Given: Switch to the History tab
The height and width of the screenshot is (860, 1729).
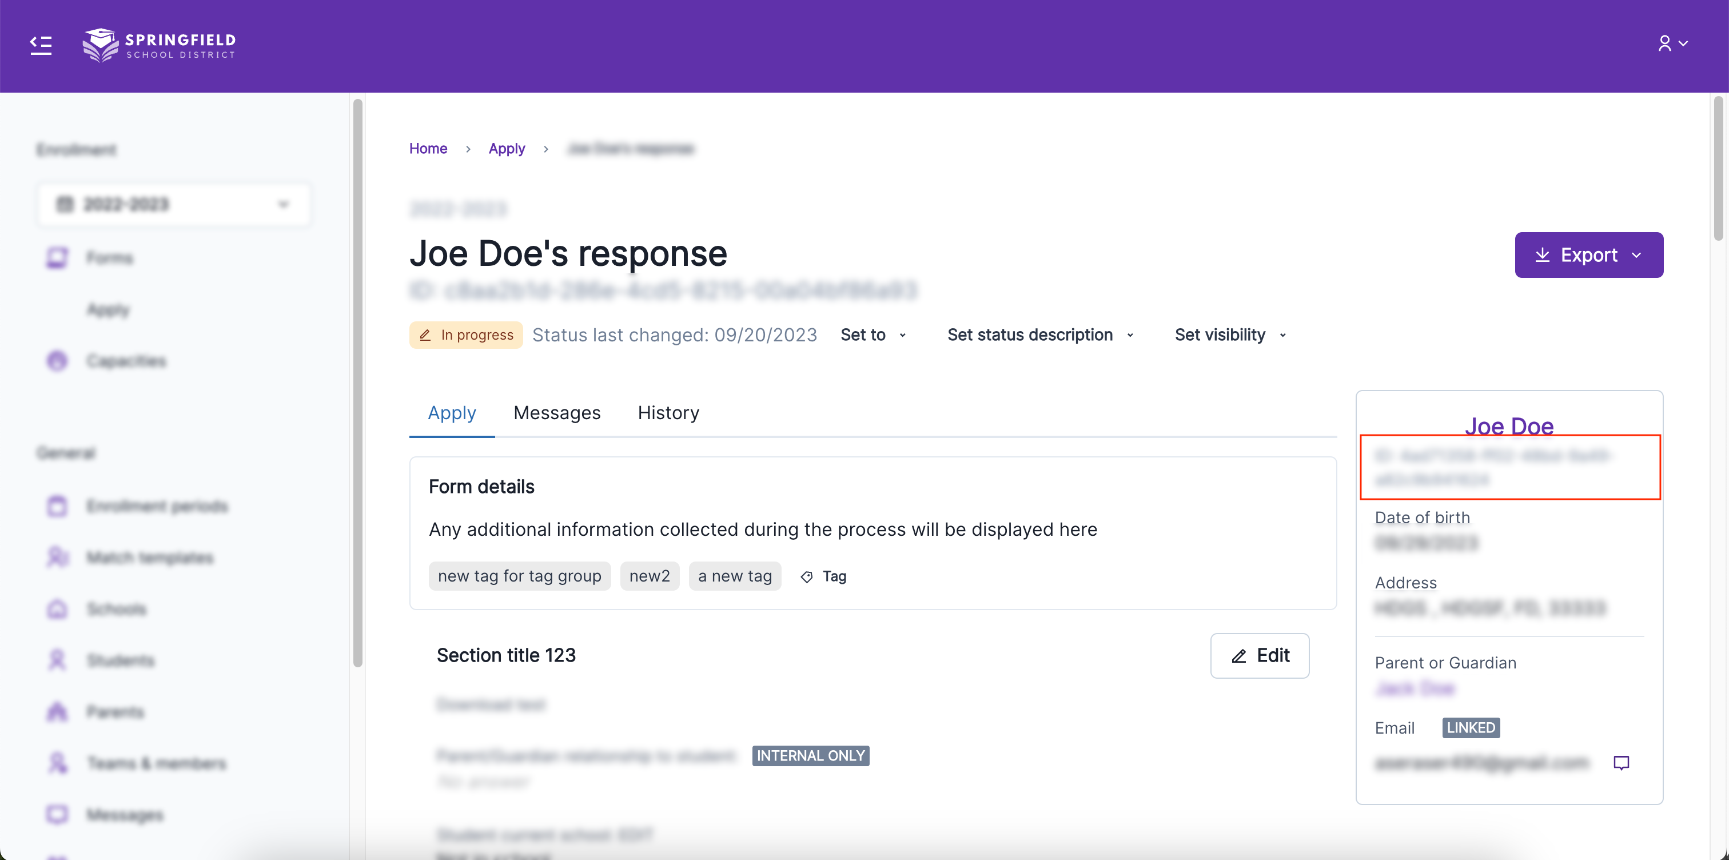Looking at the screenshot, I should point(668,413).
